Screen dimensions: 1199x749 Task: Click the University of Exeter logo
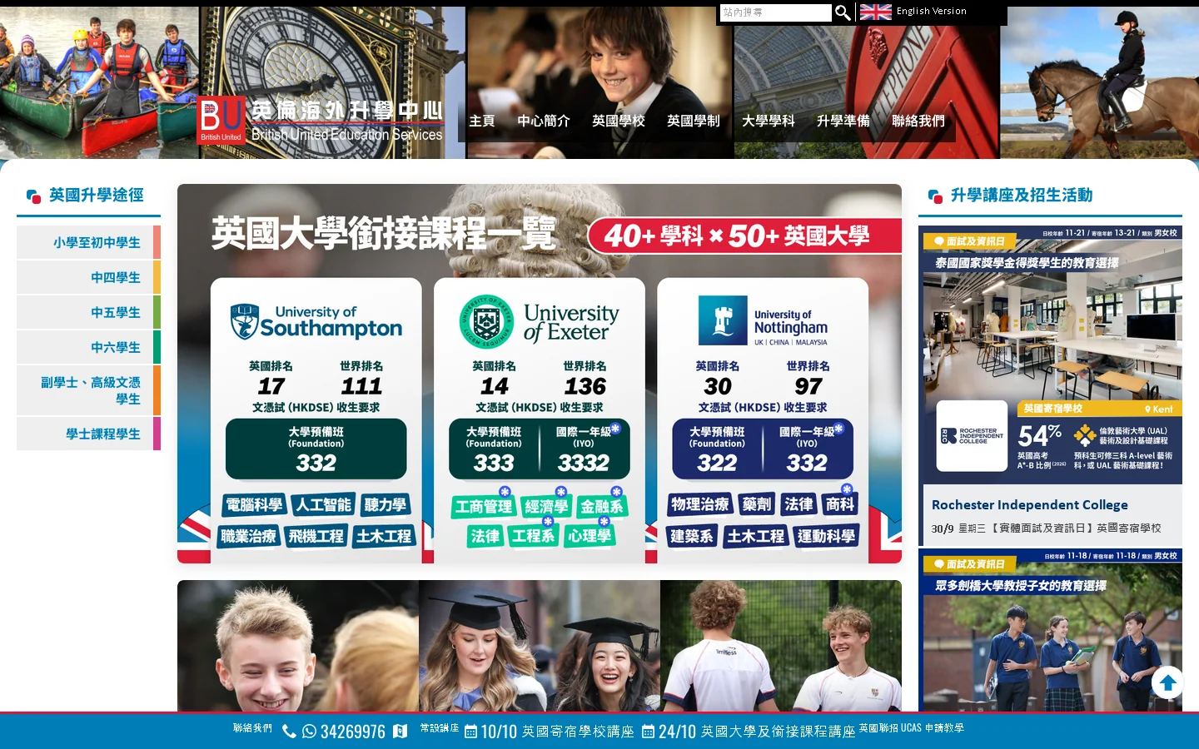[540, 321]
